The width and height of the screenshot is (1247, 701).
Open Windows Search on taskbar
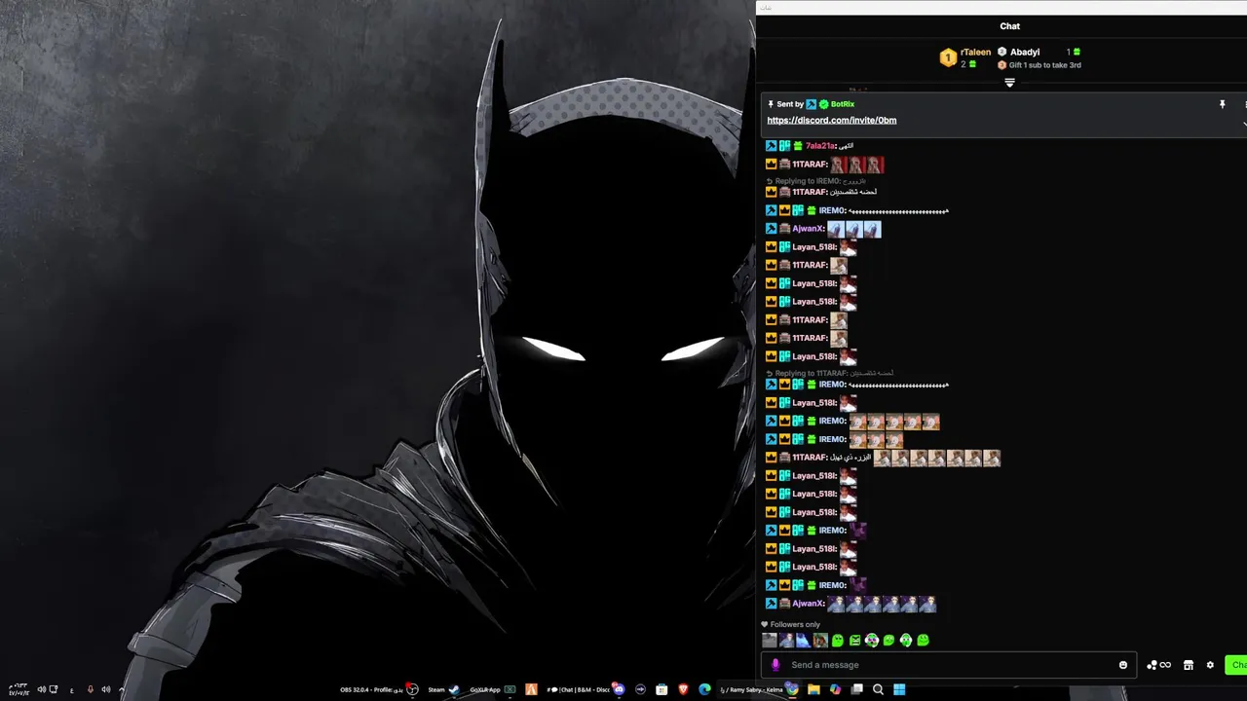click(878, 689)
